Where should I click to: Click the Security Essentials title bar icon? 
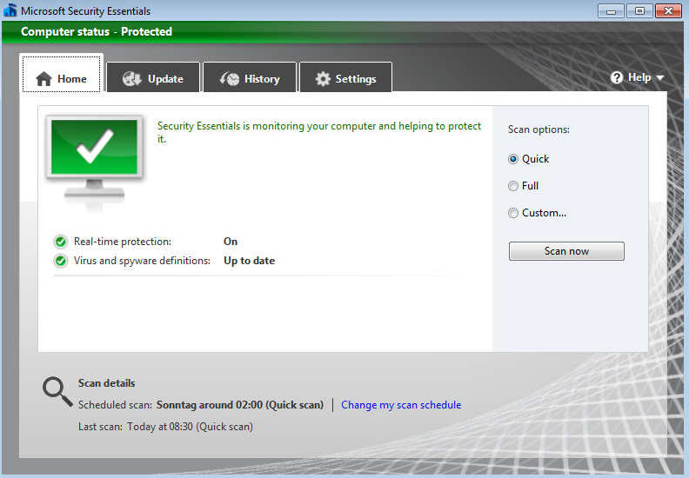coord(10,10)
